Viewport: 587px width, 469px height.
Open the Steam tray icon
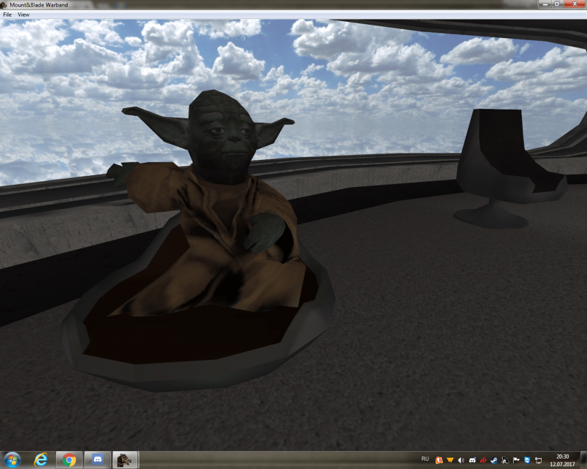coord(494,460)
